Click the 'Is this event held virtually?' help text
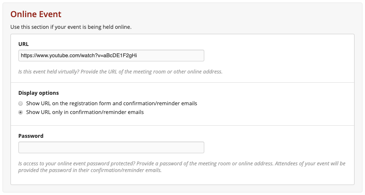The width and height of the screenshot is (365, 195). pos(120,71)
